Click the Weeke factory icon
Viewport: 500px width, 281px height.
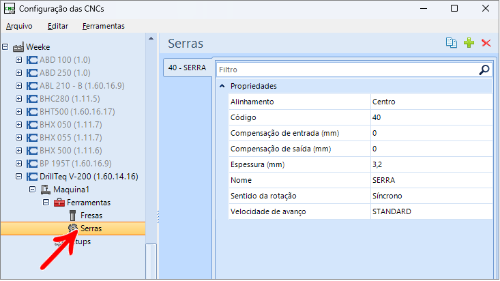(x=18, y=47)
